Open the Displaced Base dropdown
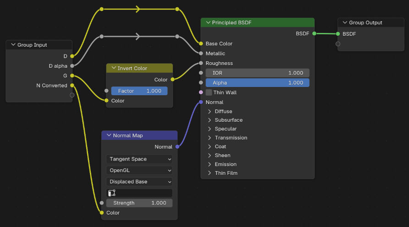Screen dimensions: 409x227 point(139,182)
